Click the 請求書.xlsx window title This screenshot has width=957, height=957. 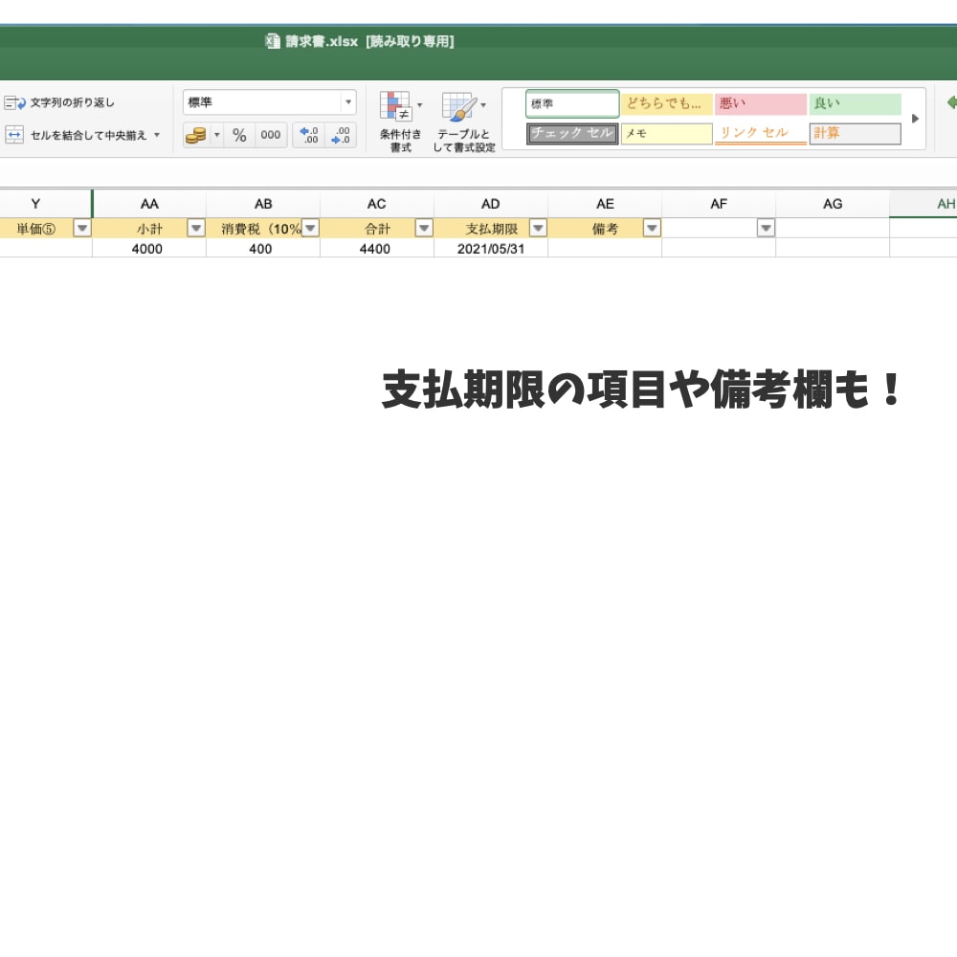click(x=369, y=41)
